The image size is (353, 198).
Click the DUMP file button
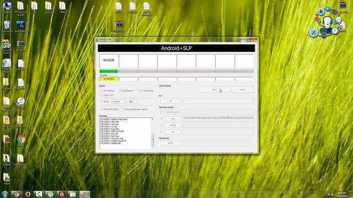pos(170,143)
